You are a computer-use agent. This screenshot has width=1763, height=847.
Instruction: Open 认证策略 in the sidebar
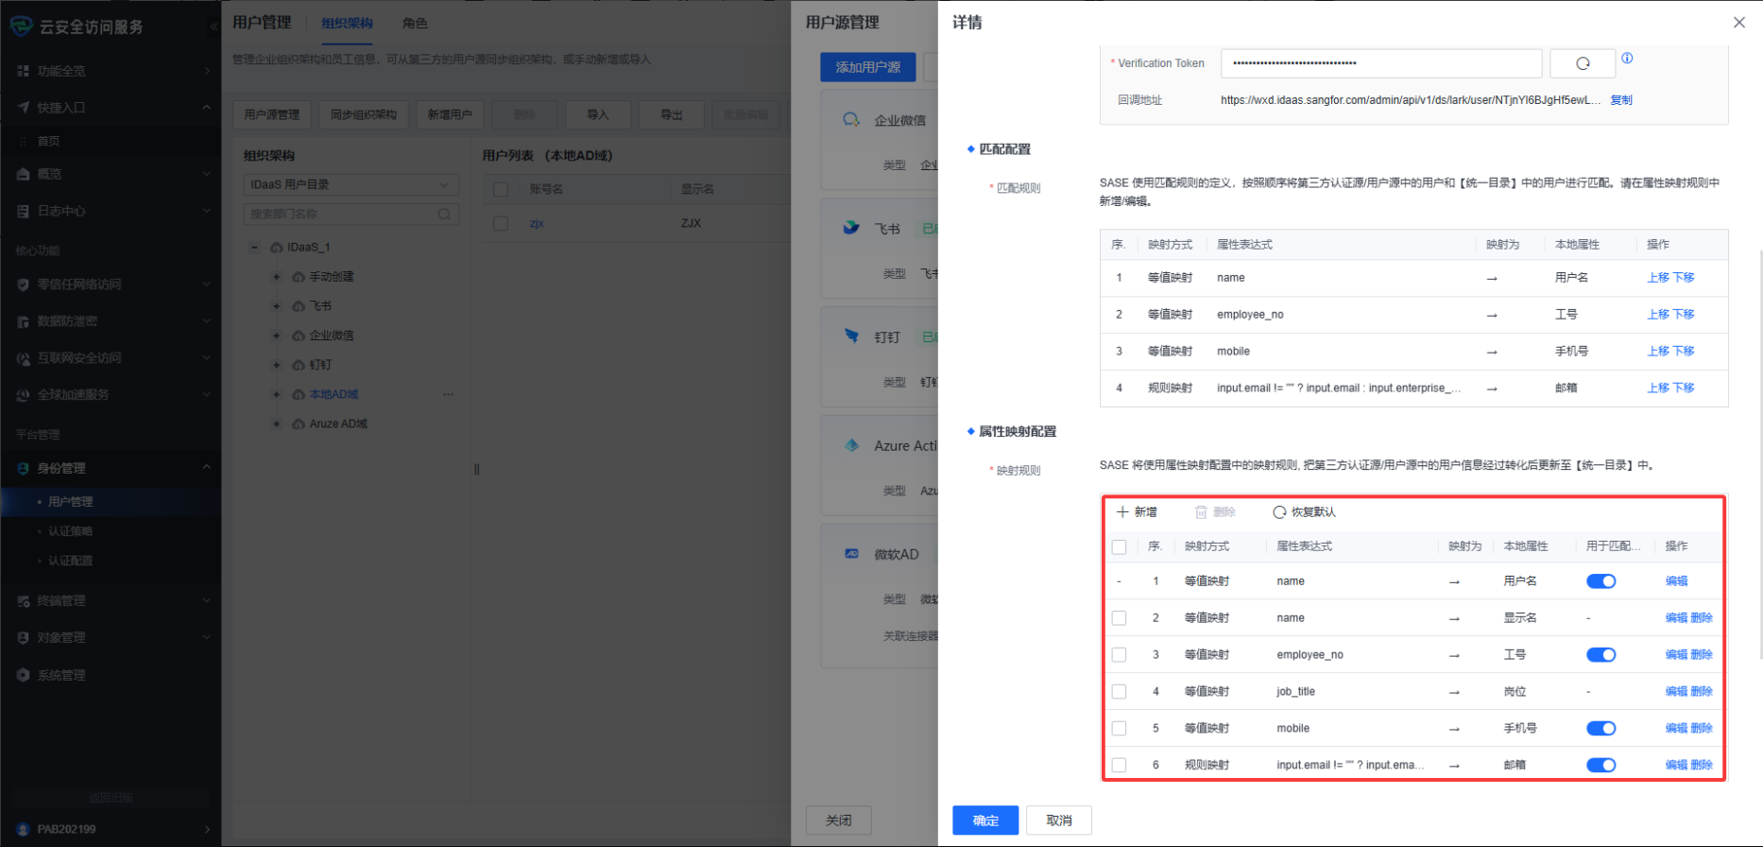(x=71, y=531)
